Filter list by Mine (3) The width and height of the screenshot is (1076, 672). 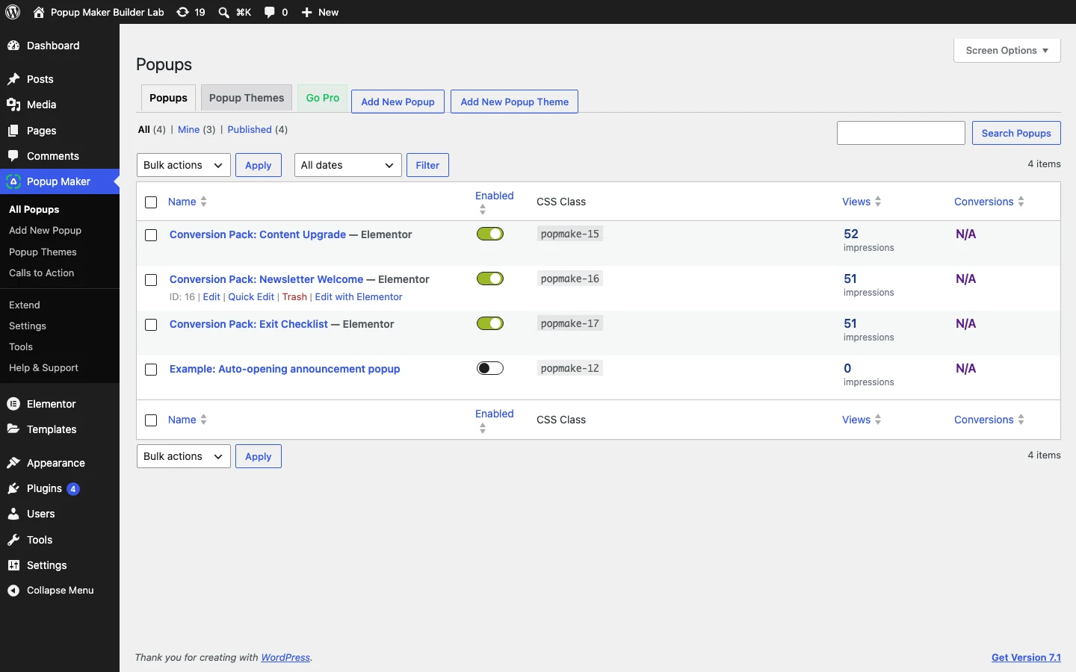[197, 130]
